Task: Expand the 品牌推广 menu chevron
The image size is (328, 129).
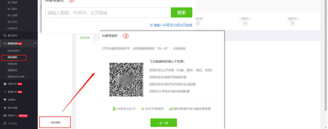Action: pyautogui.click(x=35, y=99)
